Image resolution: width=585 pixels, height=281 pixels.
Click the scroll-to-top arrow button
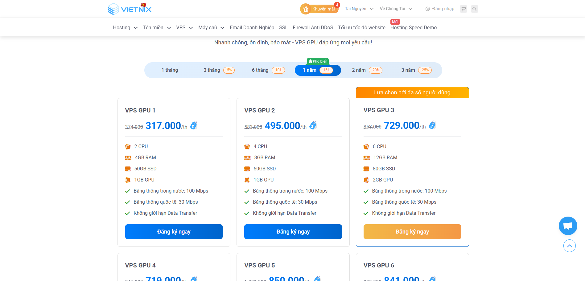[x=569, y=246]
